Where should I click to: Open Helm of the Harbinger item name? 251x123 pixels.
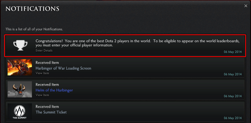coord(54,90)
